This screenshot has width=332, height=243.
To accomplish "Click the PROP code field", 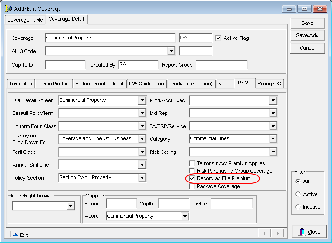I will coord(196,38).
